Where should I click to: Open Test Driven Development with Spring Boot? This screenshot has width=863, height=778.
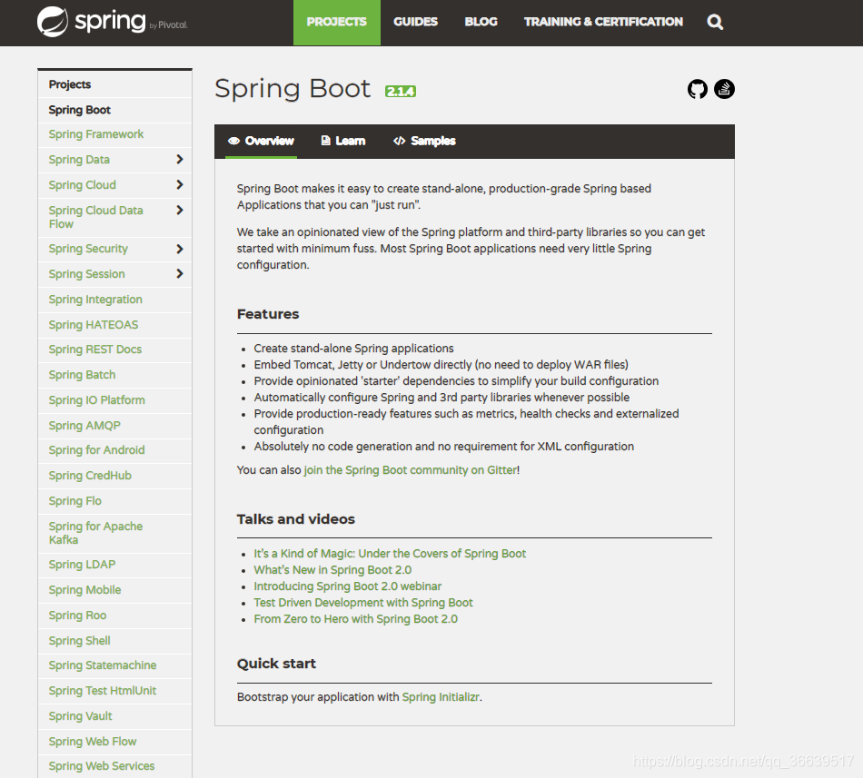coord(363,603)
